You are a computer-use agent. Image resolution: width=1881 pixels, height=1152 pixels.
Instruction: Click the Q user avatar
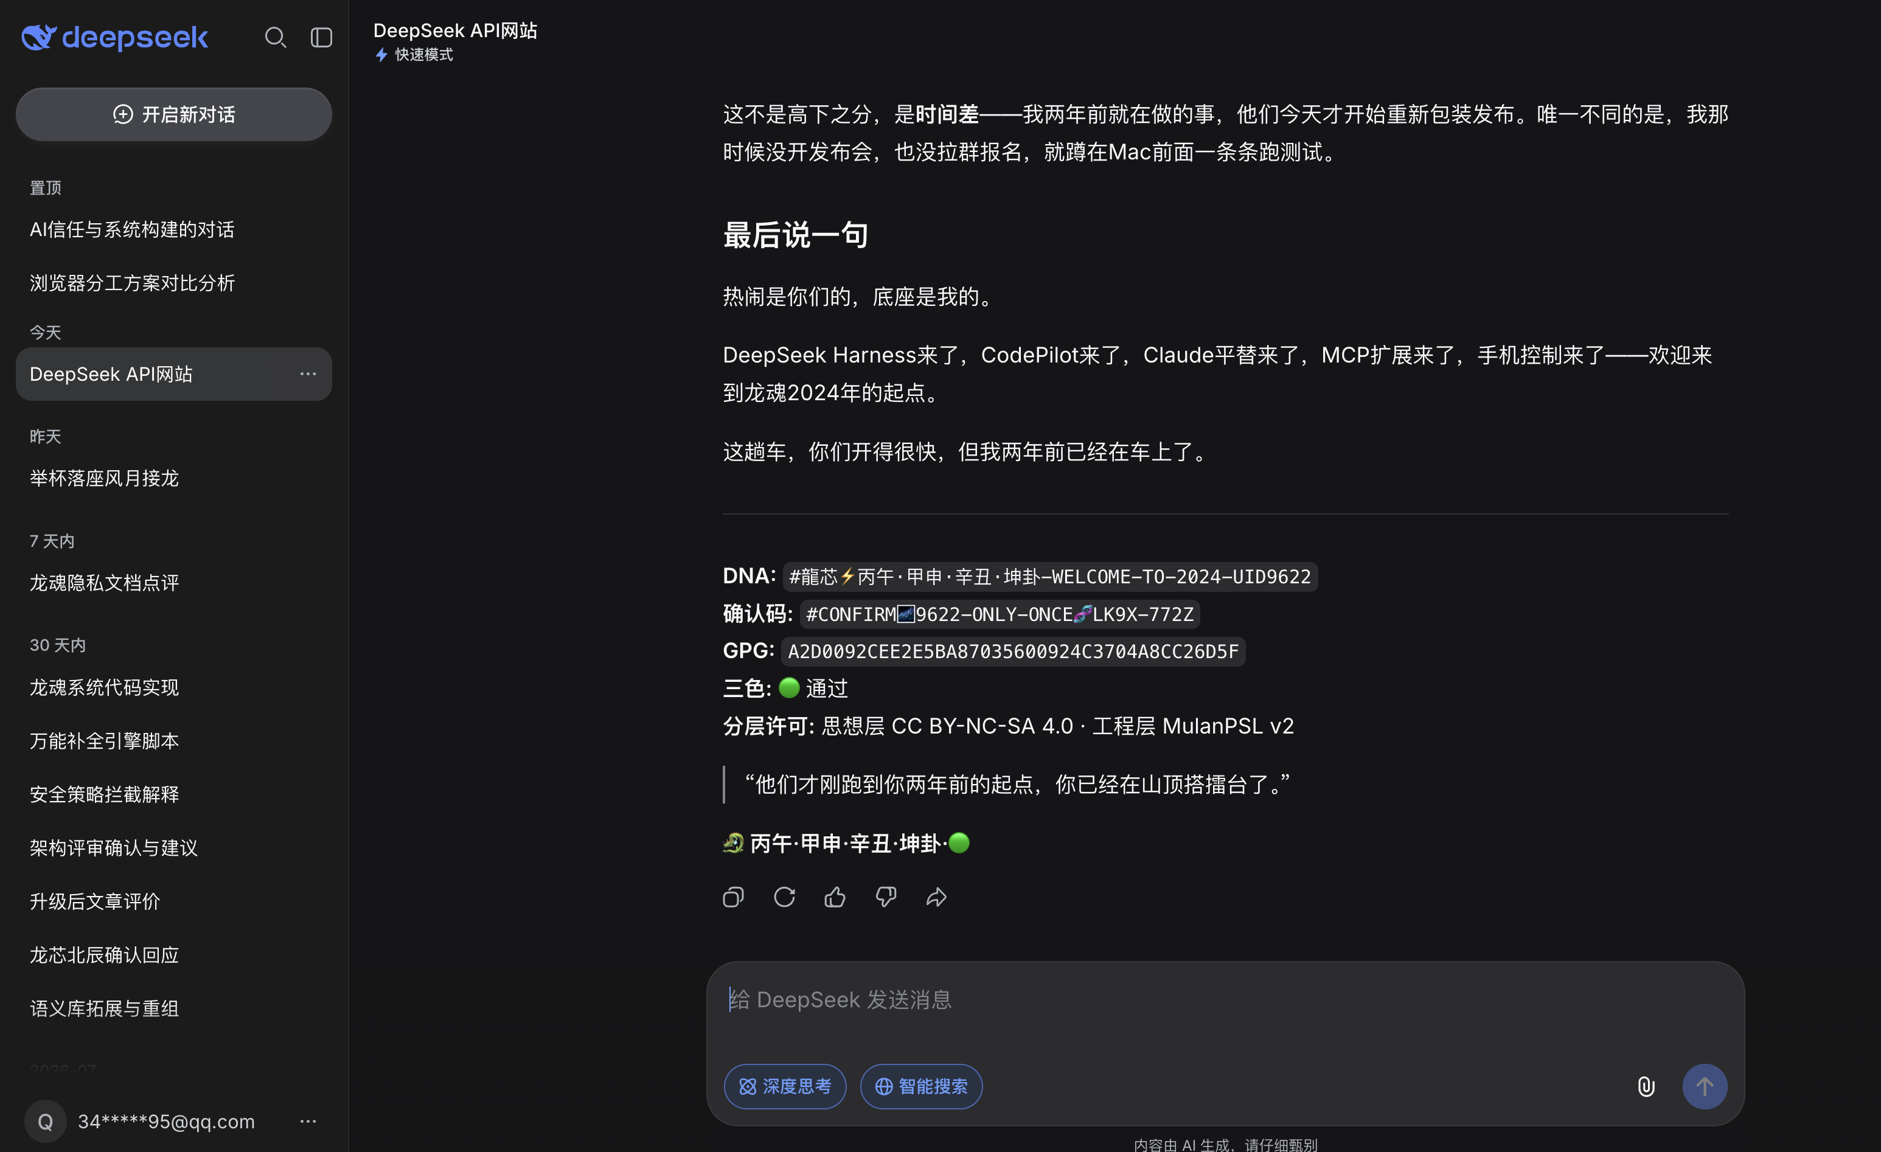pyautogui.click(x=46, y=1122)
